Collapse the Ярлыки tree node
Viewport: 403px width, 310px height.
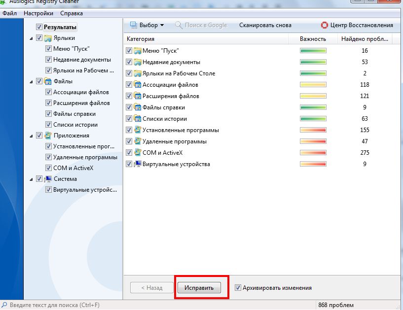[32, 38]
